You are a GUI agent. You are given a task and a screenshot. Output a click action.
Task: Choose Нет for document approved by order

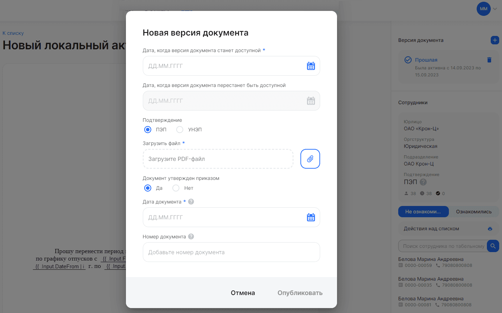[176, 188]
